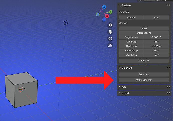The image size is (173, 121).
Task: Click the zoom magnifier viewport icon
Action: click(x=110, y=25)
